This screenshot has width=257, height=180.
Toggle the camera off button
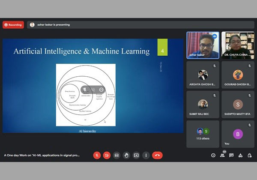pos(107,155)
